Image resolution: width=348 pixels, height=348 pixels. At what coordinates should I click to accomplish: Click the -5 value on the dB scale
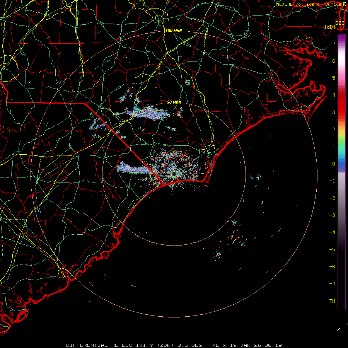tap(332, 250)
